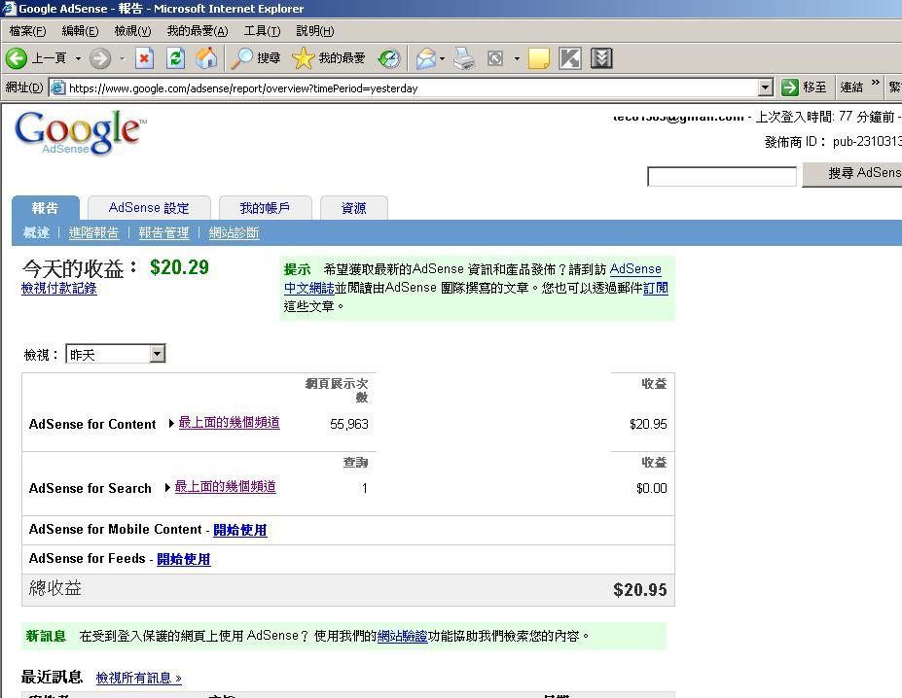
Task: Click the Stop loading icon
Action: coord(144,58)
